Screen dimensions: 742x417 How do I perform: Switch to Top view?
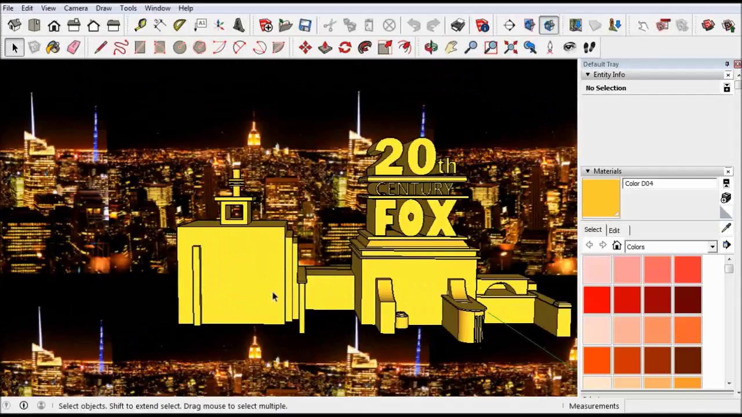[34, 25]
